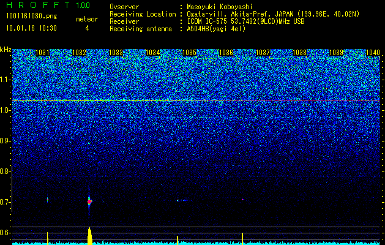Click the 1.0 kHz axis label

click(4, 110)
